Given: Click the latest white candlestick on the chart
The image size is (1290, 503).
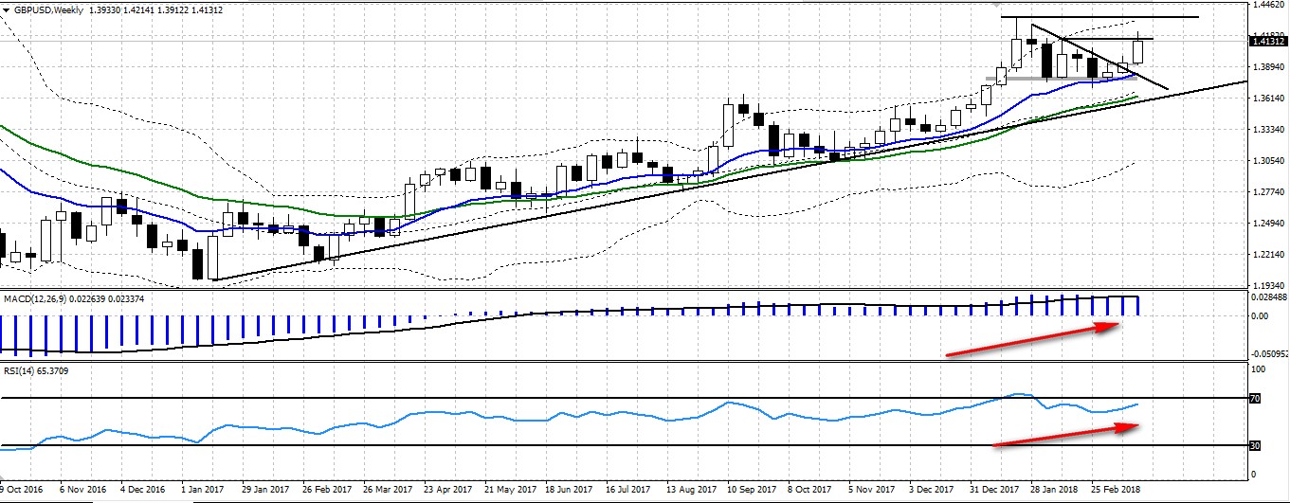Looking at the screenshot, I should click(x=1137, y=51).
